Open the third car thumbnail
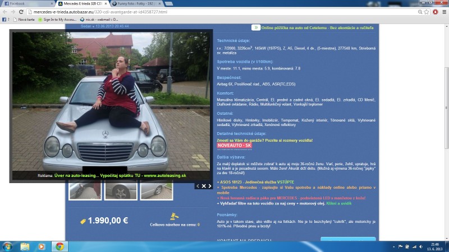The height and width of the screenshot is (252, 449). coord(157,191)
